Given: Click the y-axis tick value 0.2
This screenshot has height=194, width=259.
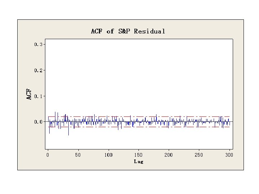Looking at the screenshot, I should 38,70.
